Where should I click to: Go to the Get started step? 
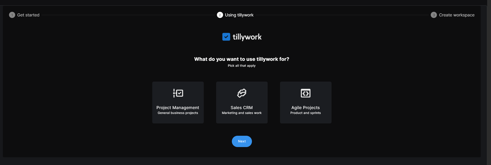28,15
